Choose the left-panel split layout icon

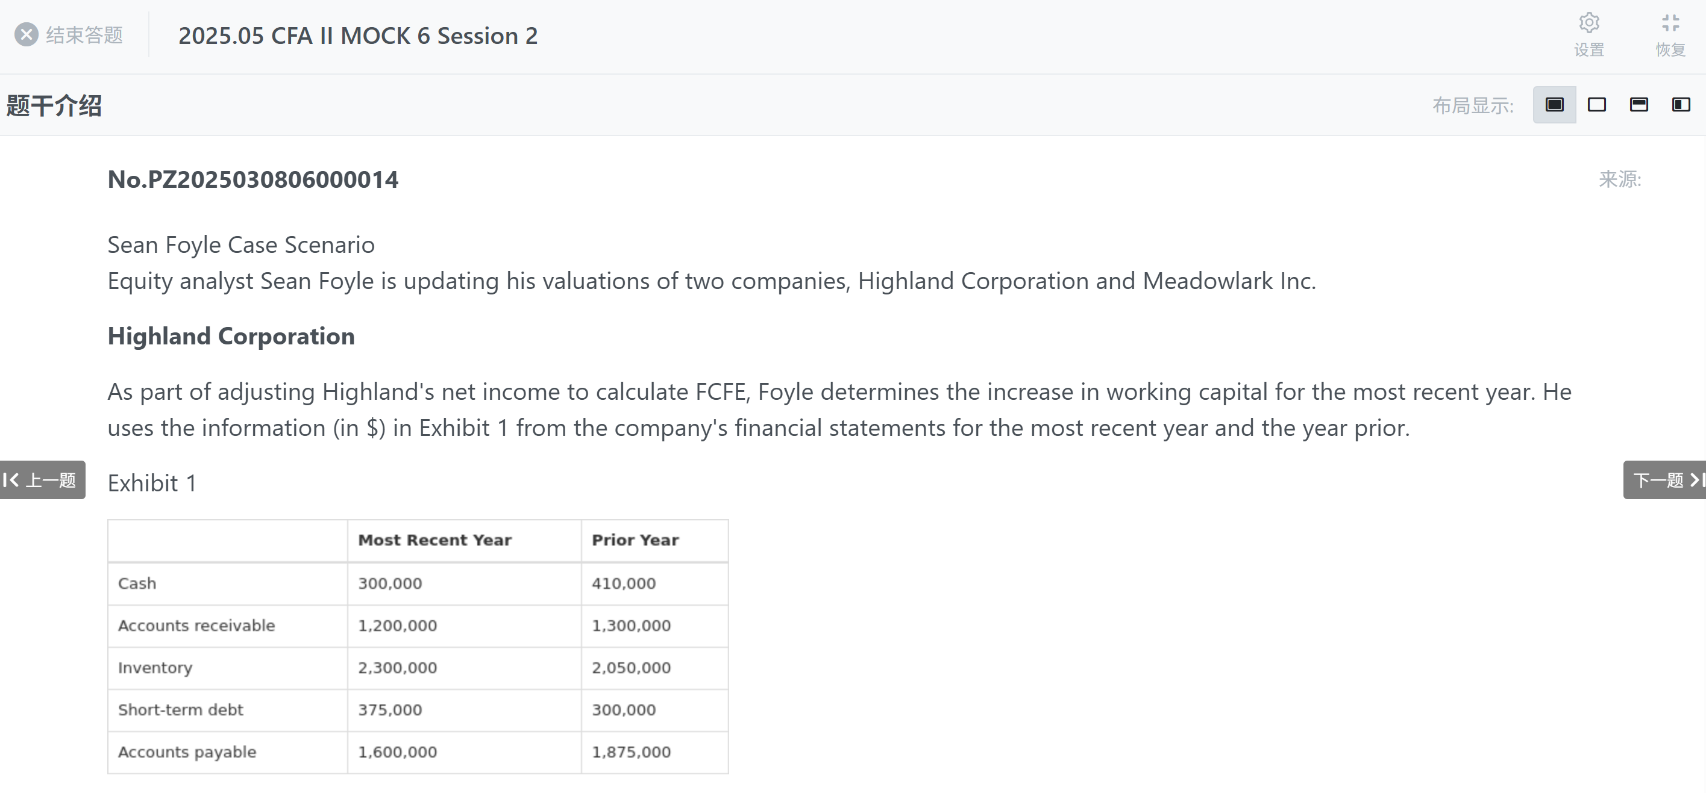click(1681, 105)
